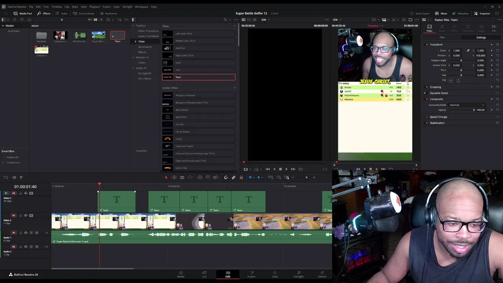Viewport: 503px width, 283px height.
Task: Toggle the Cropping section enable switch
Action: coord(426,87)
